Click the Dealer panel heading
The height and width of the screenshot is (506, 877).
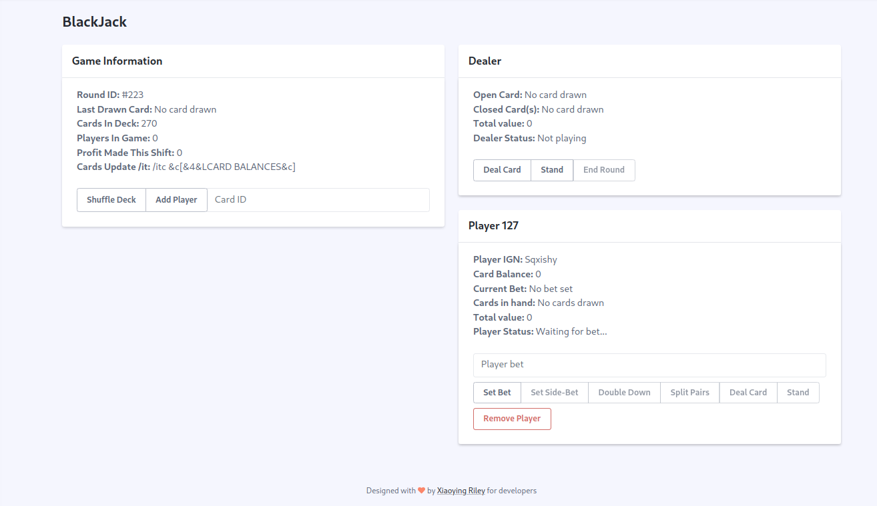click(x=485, y=61)
